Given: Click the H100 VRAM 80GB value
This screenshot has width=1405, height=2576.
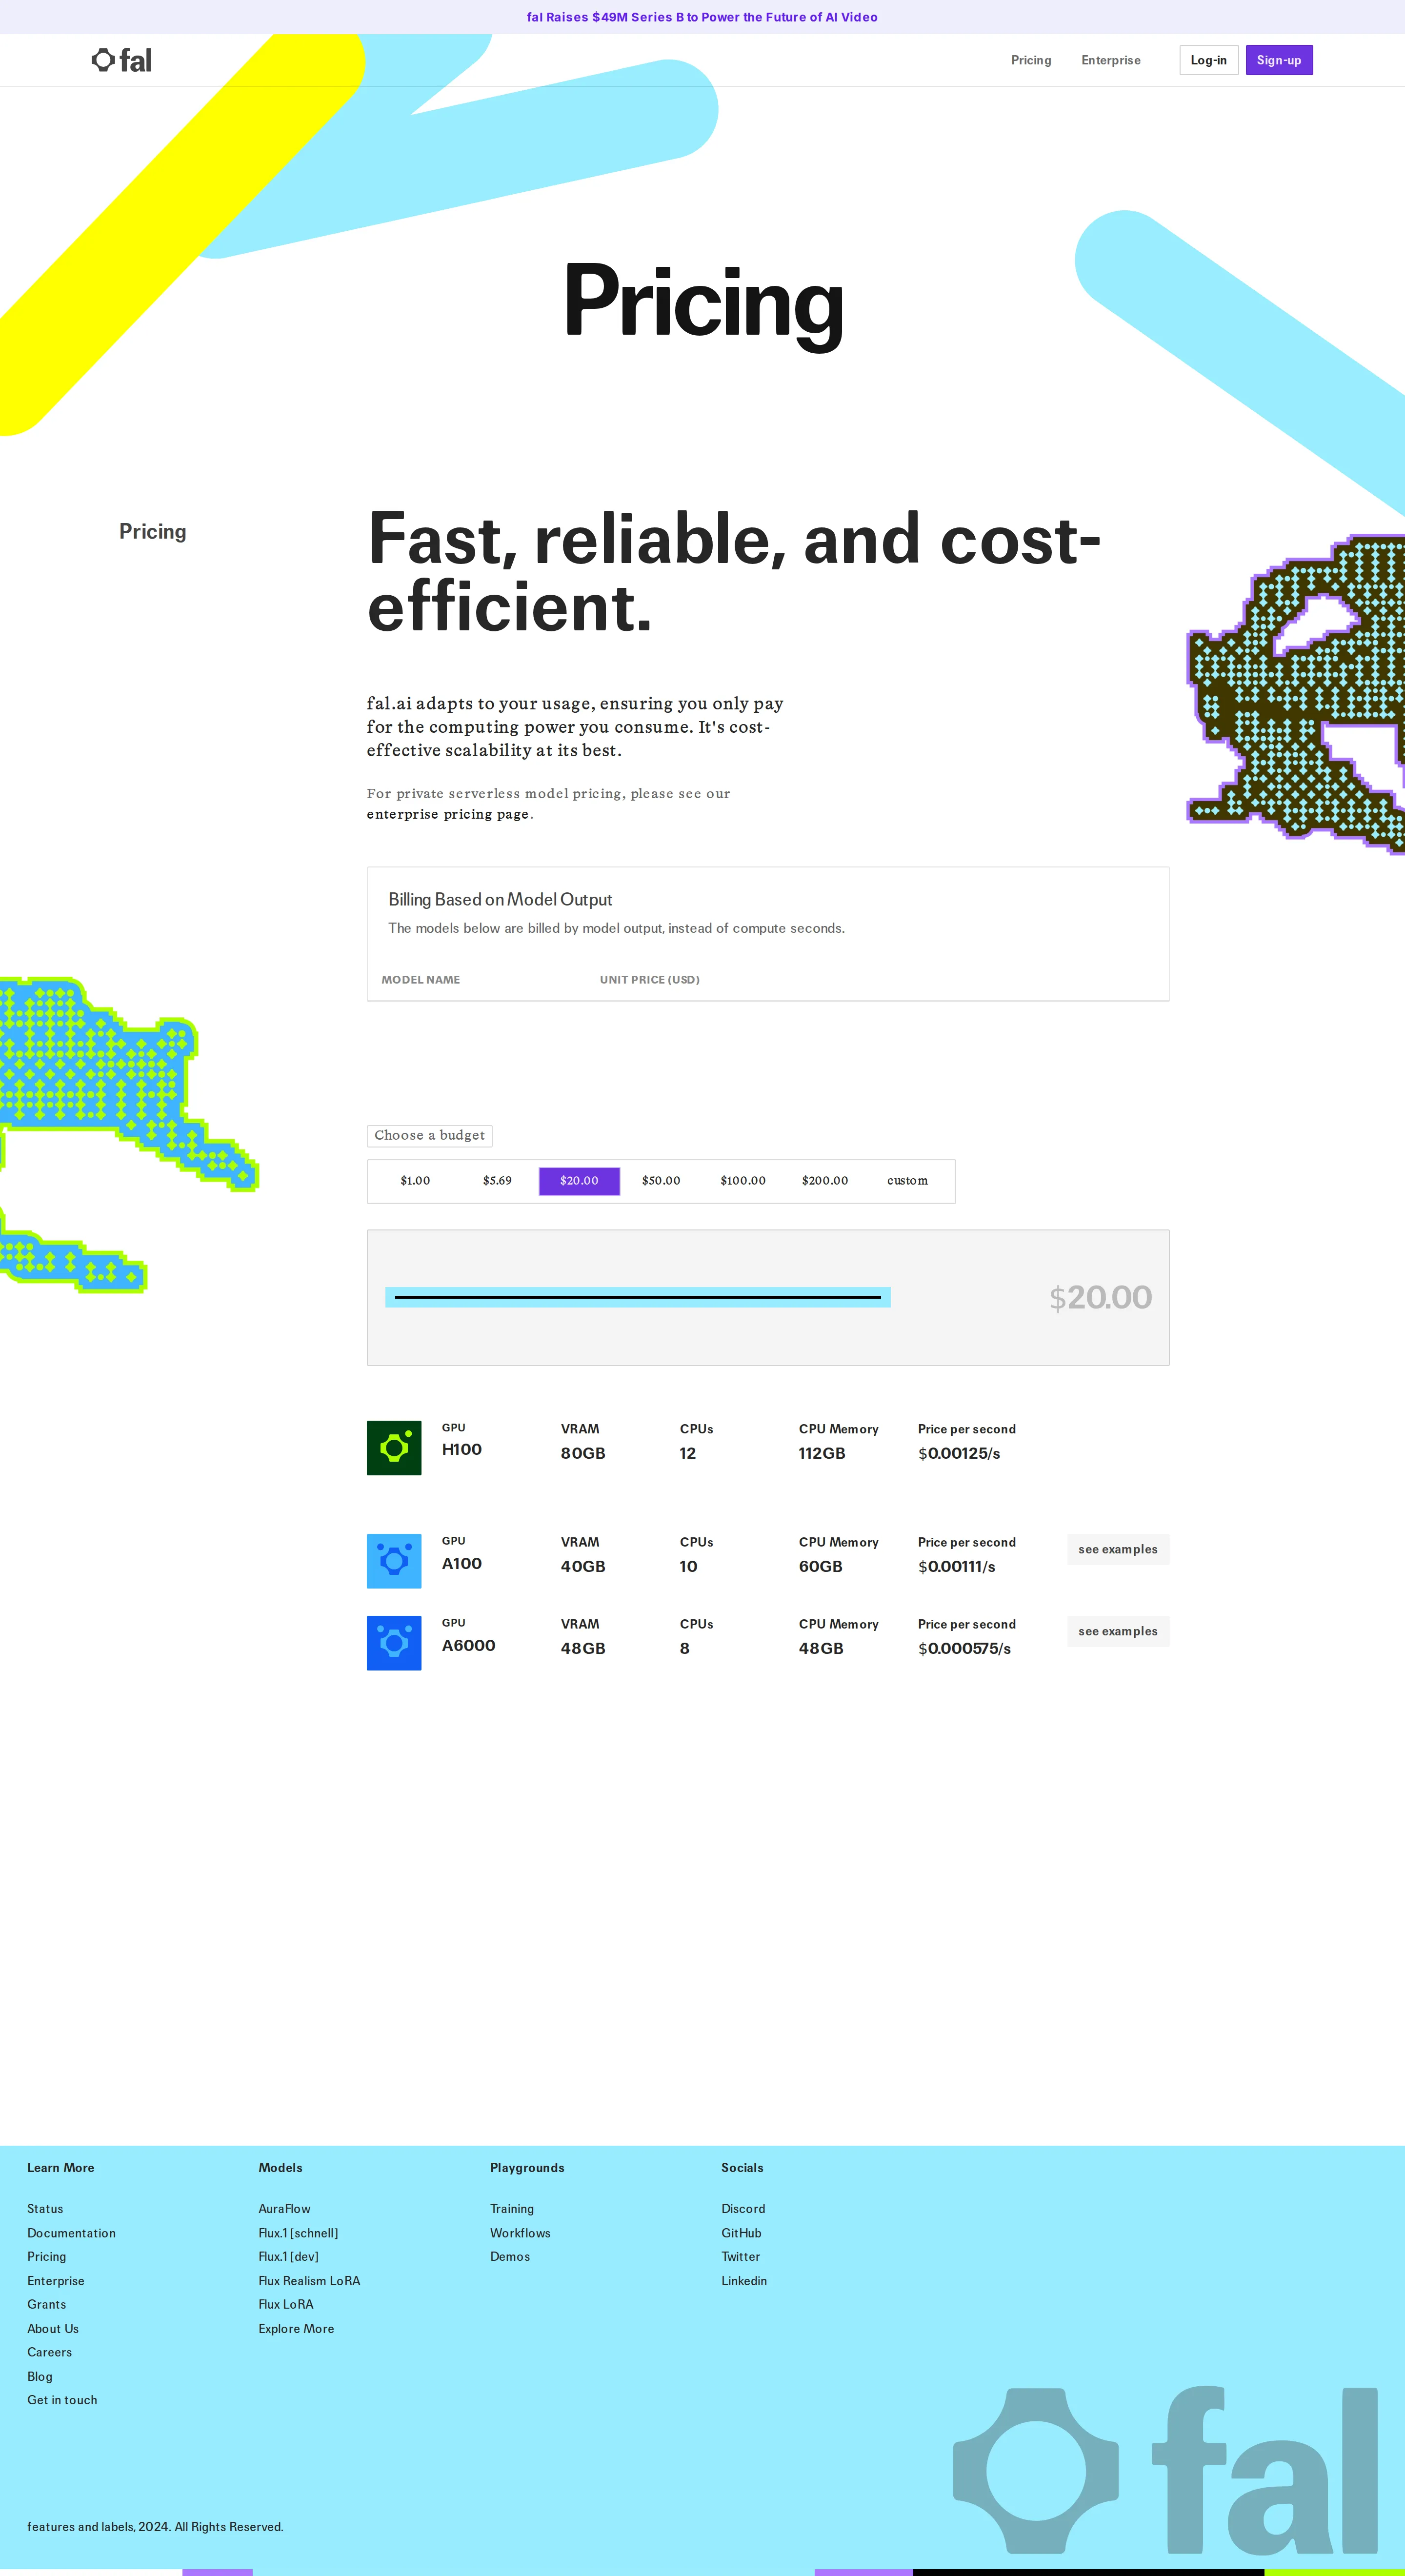Looking at the screenshot, I should coord(583,1454).
